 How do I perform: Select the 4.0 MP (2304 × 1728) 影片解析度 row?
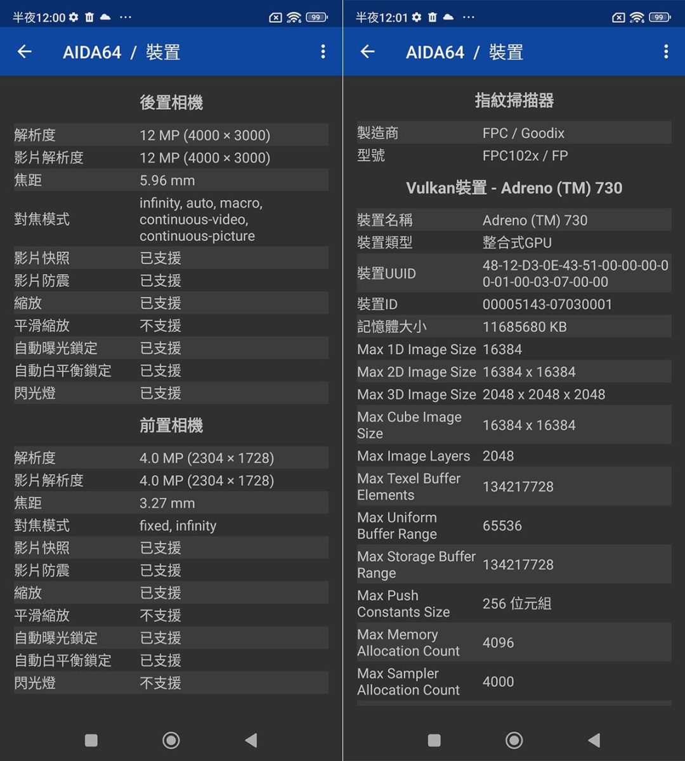pyautogui.click(x=171, y=481)
